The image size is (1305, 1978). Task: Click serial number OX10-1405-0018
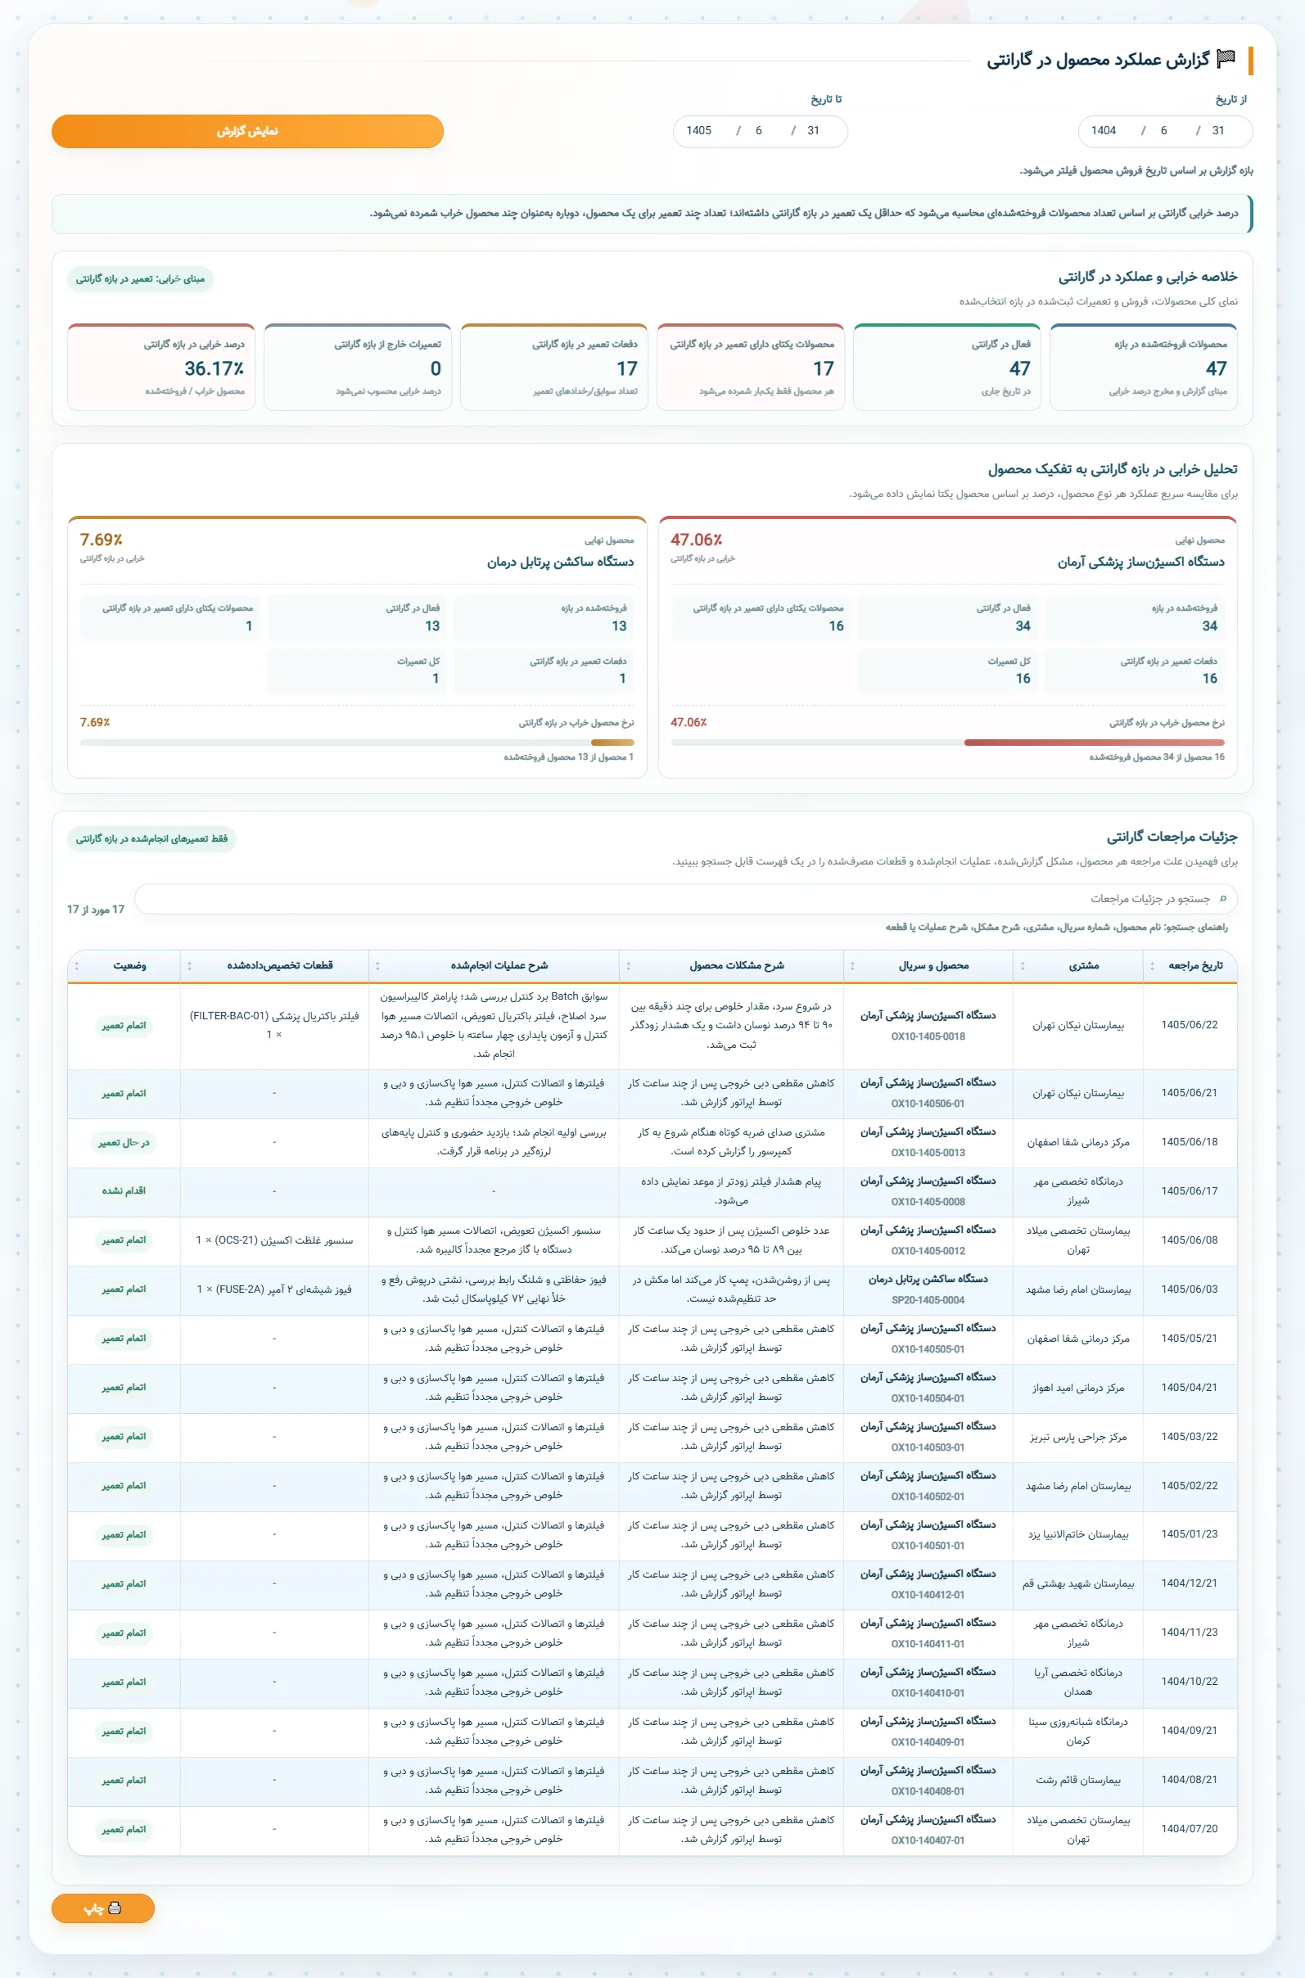coord(928,1036)
